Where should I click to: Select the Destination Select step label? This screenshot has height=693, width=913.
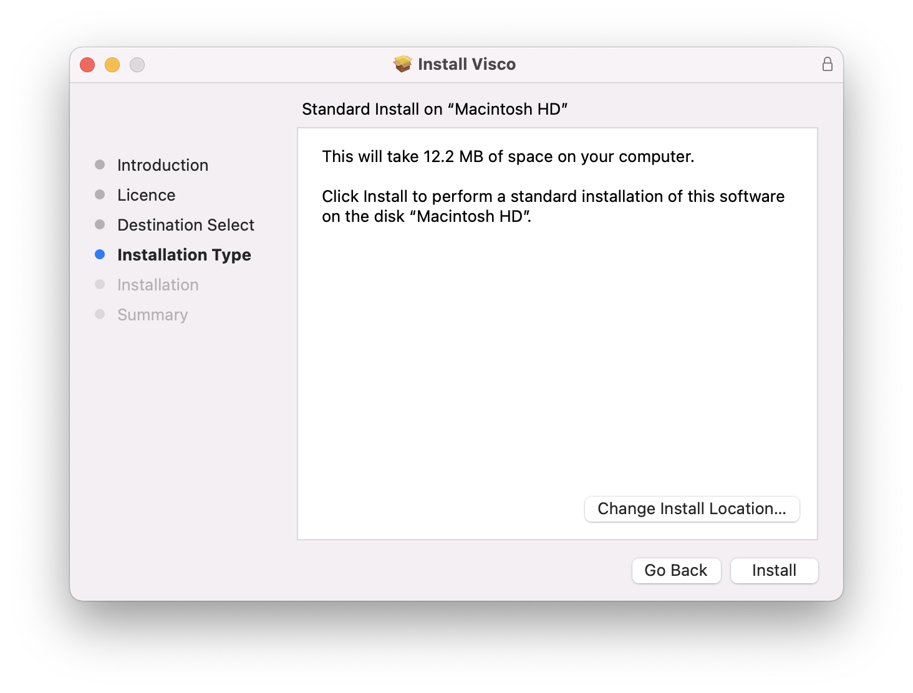coord(186,225)
